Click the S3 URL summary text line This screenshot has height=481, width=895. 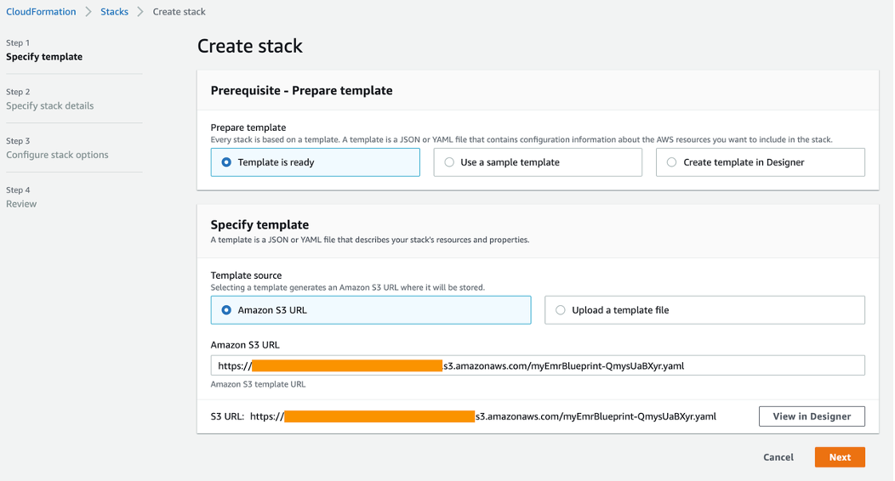[x=464, y=416]
